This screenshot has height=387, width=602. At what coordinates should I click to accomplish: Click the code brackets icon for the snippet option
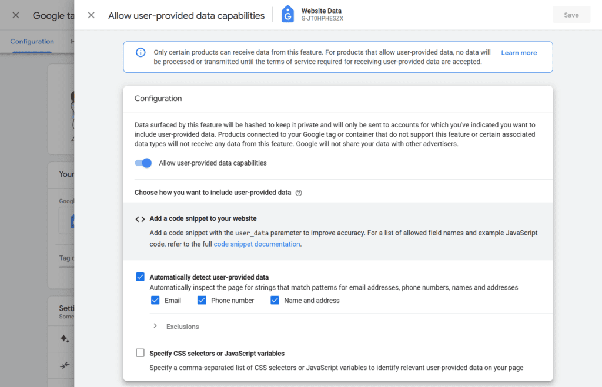pos(140,219)
